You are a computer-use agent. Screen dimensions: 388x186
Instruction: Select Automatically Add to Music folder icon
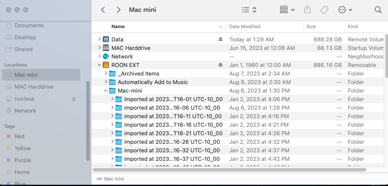coord(112,82)
